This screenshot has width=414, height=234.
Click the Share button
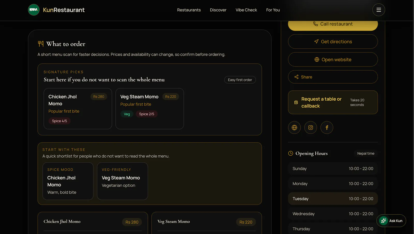[x=333, y=77]
